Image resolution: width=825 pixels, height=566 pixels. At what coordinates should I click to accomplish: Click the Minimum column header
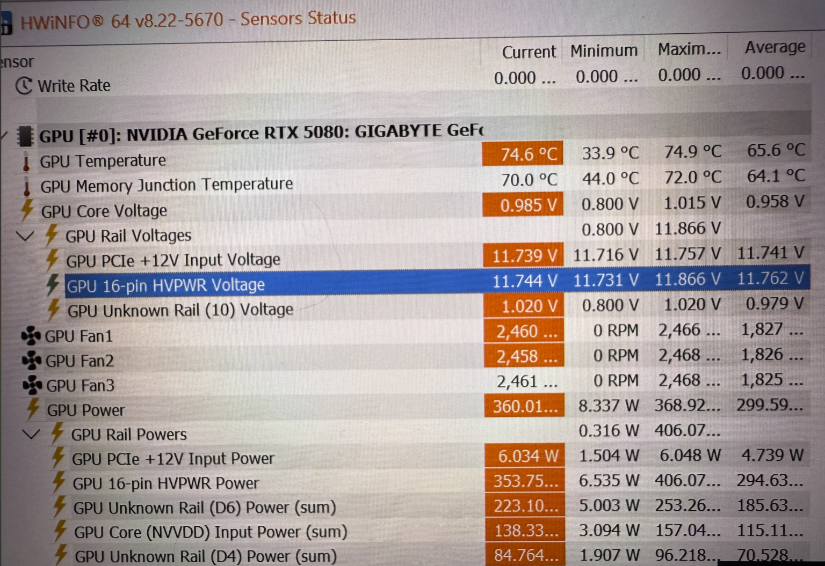pyautogui.click(x=604, y=51)
